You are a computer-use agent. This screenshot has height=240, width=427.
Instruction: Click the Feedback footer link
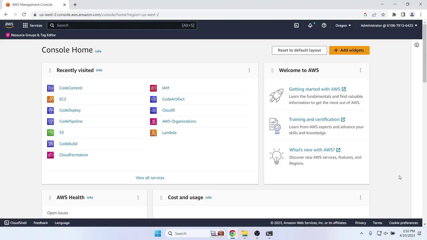click(x=41, y=223)
